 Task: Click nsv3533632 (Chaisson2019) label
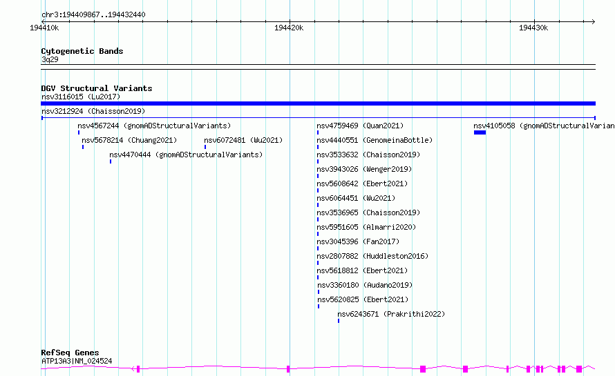(368, 155)
